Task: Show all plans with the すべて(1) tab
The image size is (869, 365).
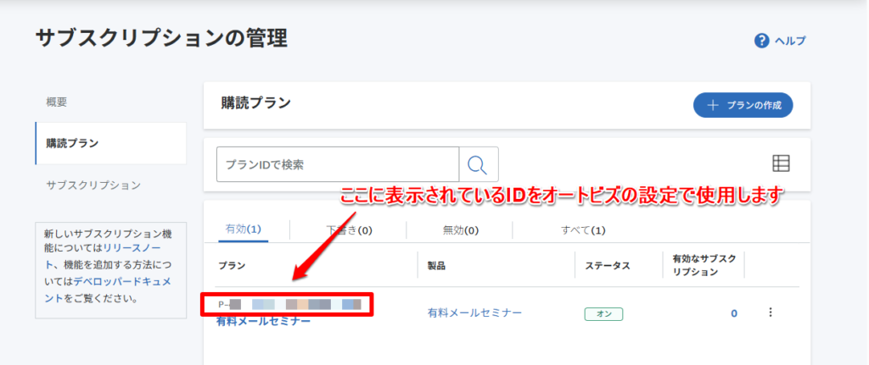Action: pyautogui.click(x=583, y=230)
